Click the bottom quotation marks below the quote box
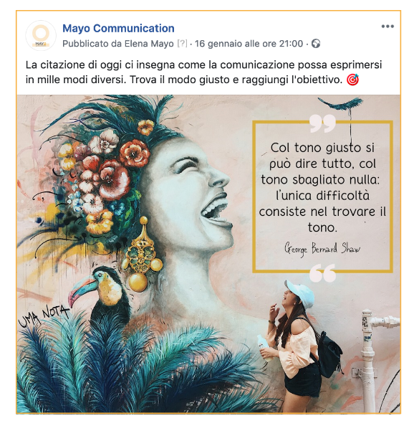 point(322,272)
